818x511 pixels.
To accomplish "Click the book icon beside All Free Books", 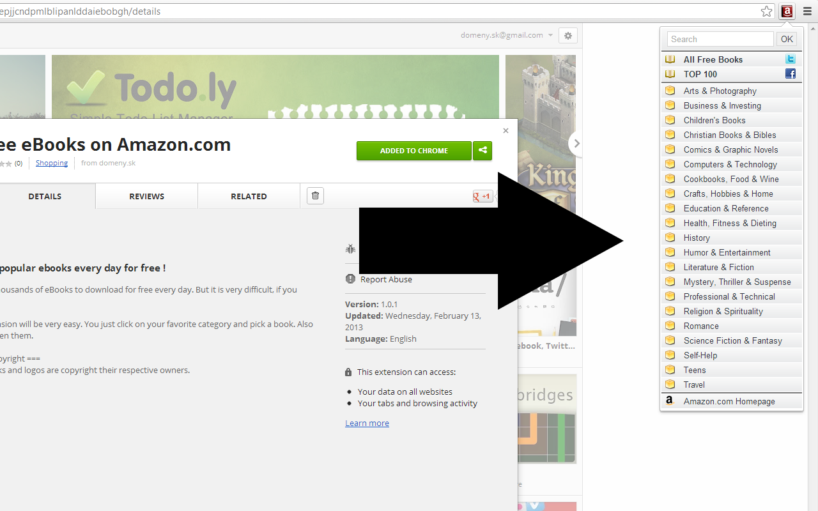I will [670, 59].
